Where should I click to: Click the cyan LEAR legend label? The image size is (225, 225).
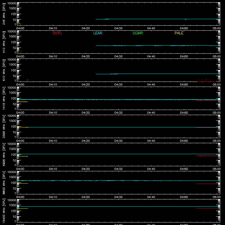(98, 33)
